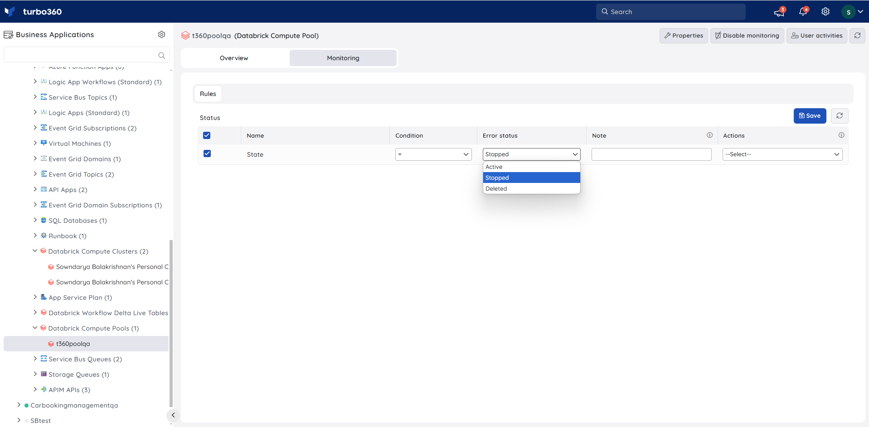Click the SQL Databases icon
Viewport: 869px width, 427px height.
[44, 220]
